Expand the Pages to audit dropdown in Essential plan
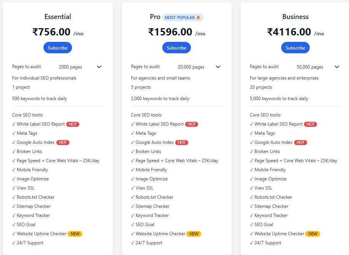The image size is (349, 255). [99, 67]
